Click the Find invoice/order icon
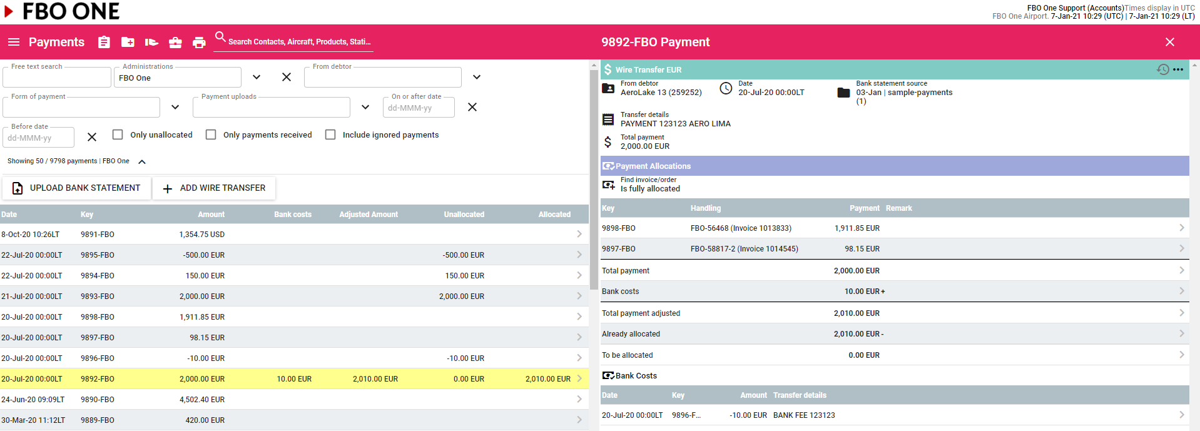This screenshot has height=431, width=1200. [x=608, y=185]
